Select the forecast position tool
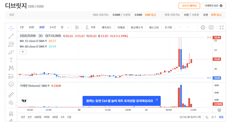The height and width of the screenshot is (123, 230). coord(11,76)
